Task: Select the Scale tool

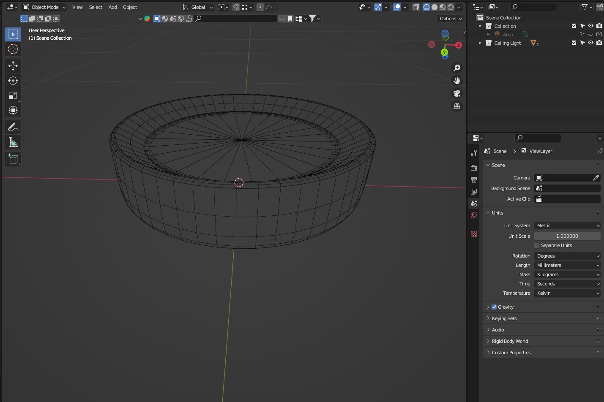Action: (13, 95)
